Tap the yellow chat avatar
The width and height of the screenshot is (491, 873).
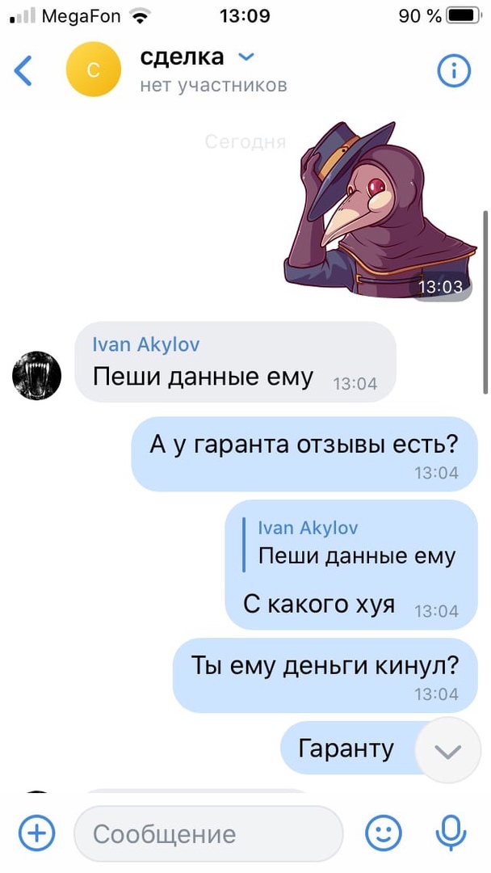coord(94,70)
